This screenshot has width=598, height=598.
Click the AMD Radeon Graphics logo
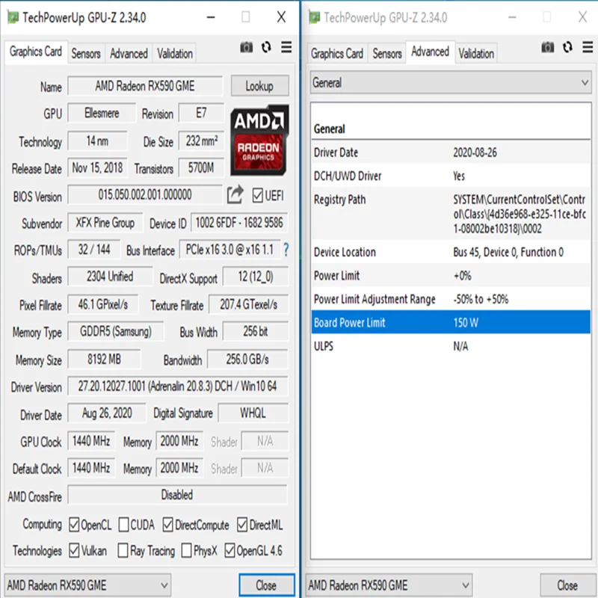coord(259,140)
